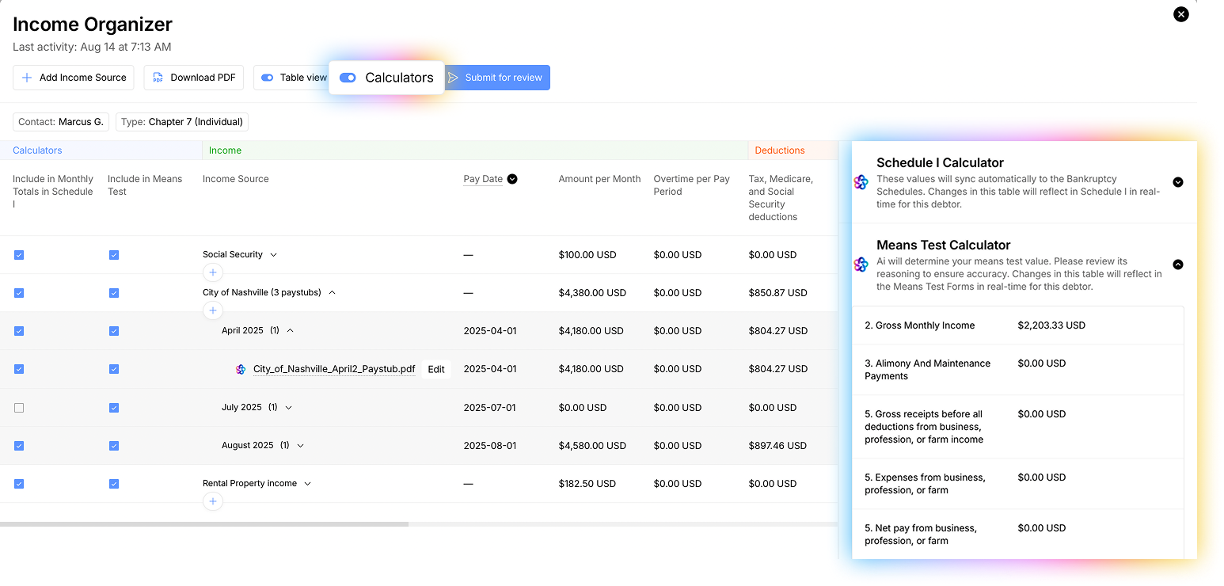Toggle the Table view switch

tap(268, 78)
